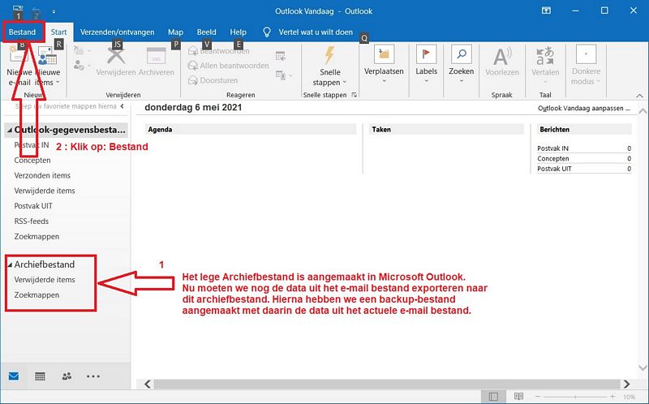The width and height of the screenshot is (649, 404).
Task: Select Verwijderde items under Outlook-gegevensbestand
Action: click(45, 191)
